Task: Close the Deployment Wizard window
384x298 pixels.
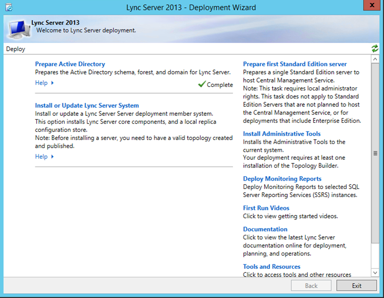Action: point(372,5)
